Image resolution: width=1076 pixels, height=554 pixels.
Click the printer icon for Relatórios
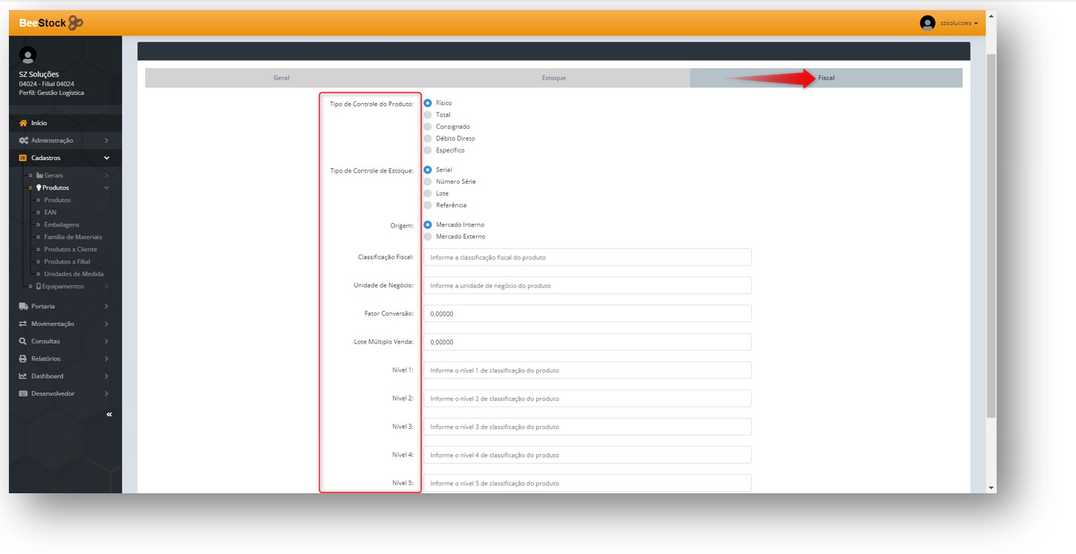23,358
